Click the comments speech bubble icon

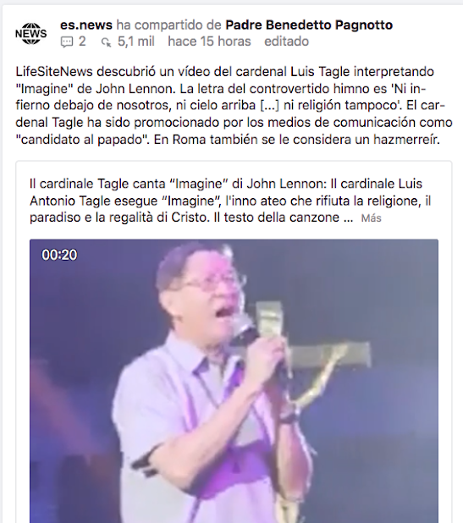[x=66, y=42]
